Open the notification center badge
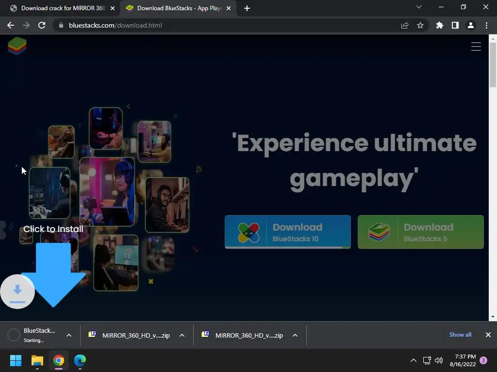Screen dimensions: 497x372 tap(483, 360)
